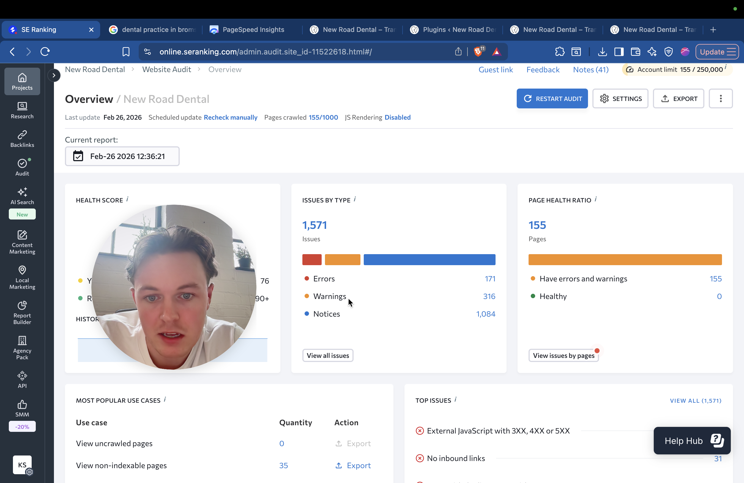Expand the collapsed sidebar arrow
Image resolution: width=744 pixels, height=483 pixels.
point(54,75)
